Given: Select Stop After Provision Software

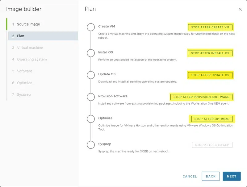Looking at the screenshot, I should tap(201, 97).
